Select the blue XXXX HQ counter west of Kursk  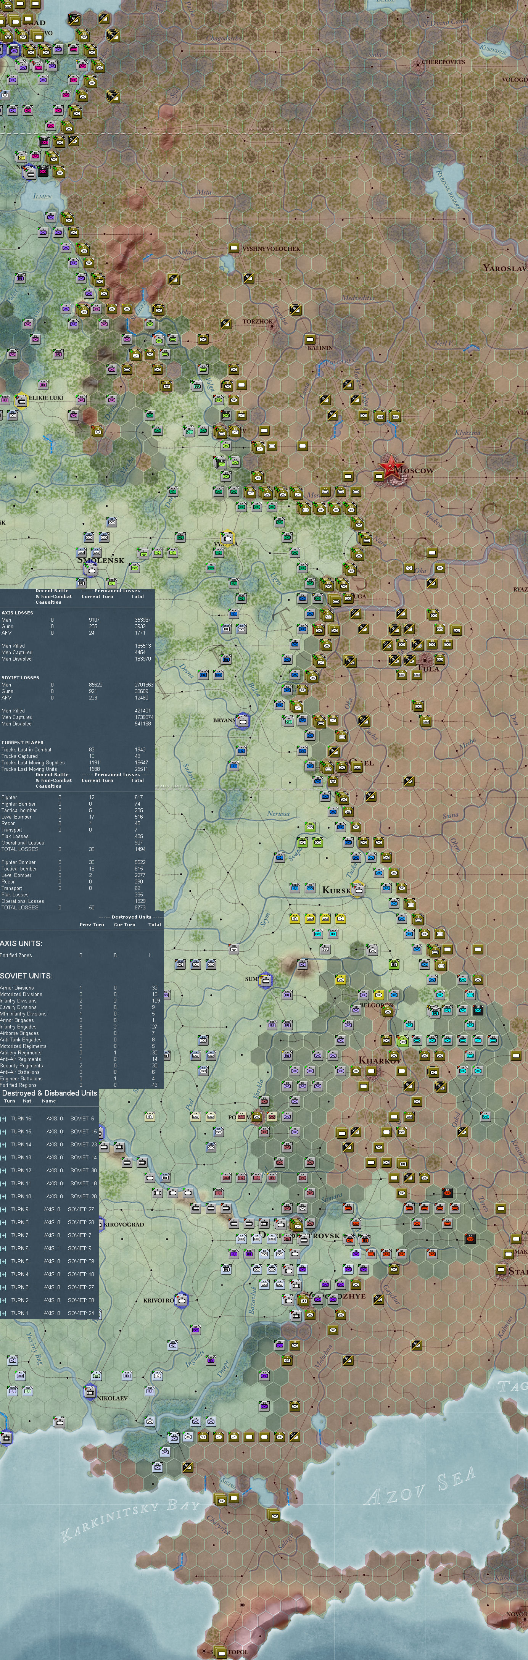click(295, 888)
